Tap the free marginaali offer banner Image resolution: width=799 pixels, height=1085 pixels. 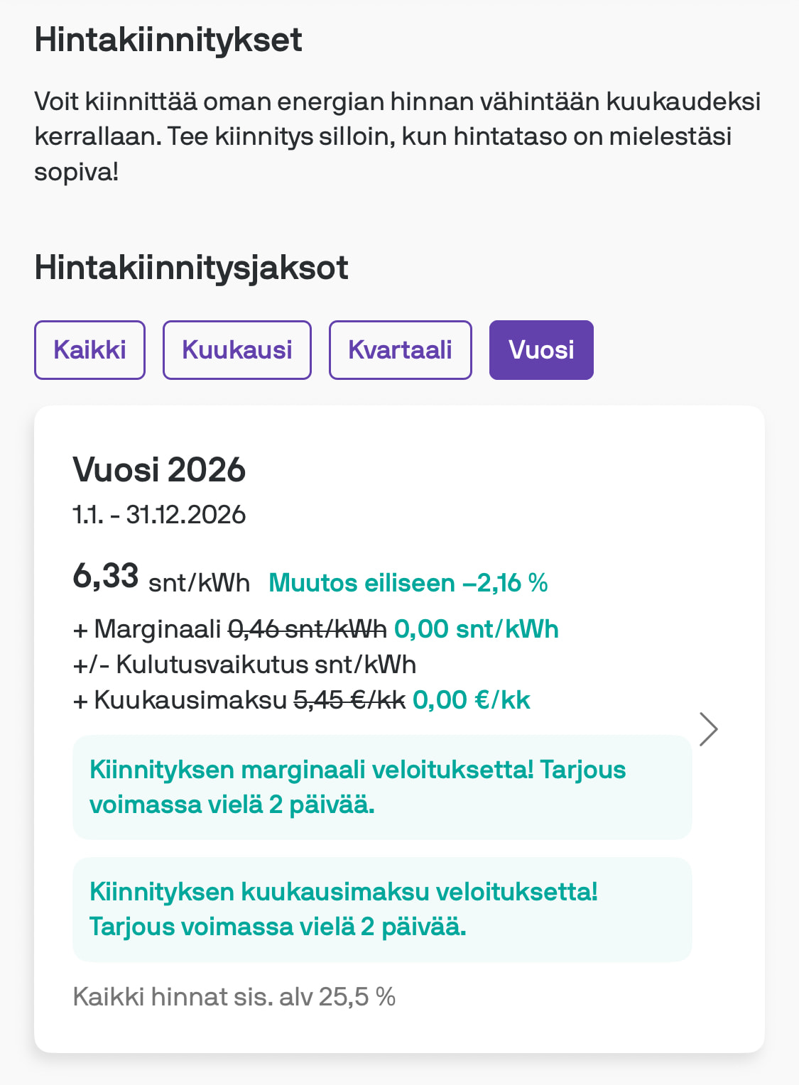[x=382, y=787]
